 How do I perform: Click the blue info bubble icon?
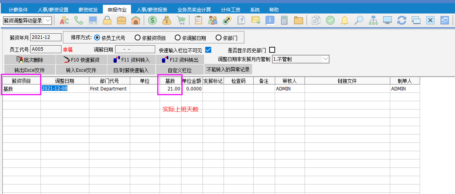tap(270, 20)
